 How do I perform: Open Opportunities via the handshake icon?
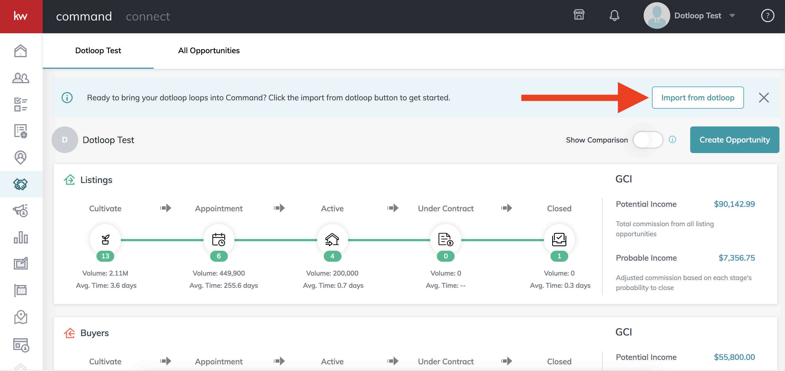[x=21, y=184]
